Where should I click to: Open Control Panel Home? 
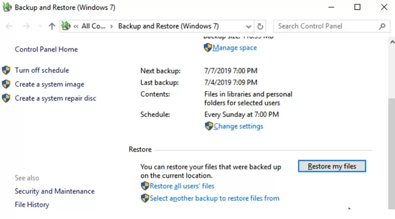point(47,49)
